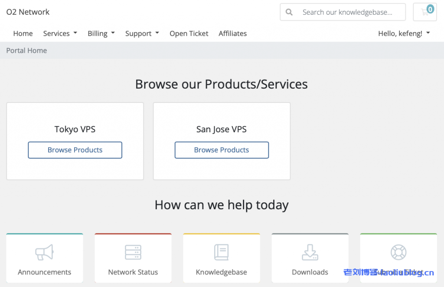Open the Hello, kefeng! account menu
The image size is (444, 287).
click(x=404, y=33)
